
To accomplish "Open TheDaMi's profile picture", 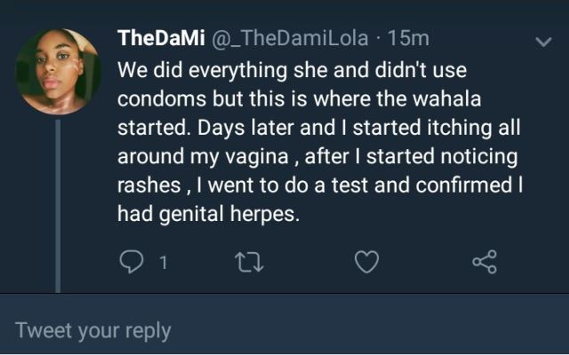I will pyautogui.click(x=58, y=72).
